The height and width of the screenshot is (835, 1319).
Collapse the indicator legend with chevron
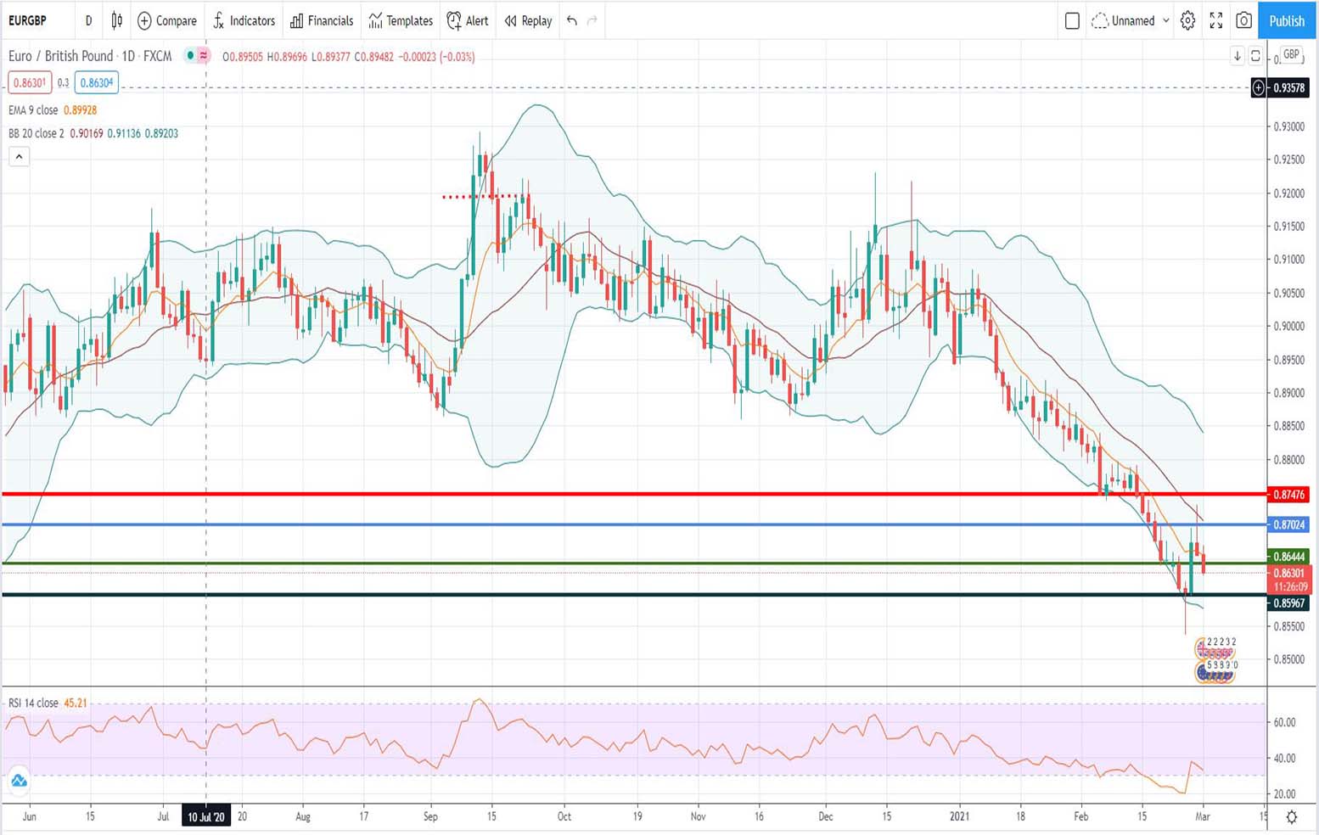click(x=19, y=156)
